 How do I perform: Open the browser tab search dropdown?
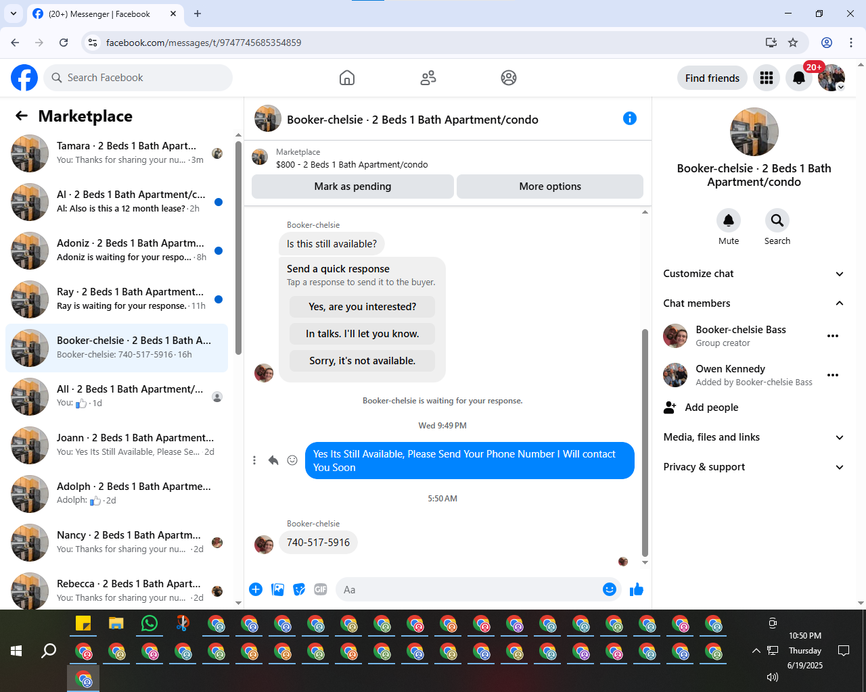pyautogui.click(x=14, y=14)
